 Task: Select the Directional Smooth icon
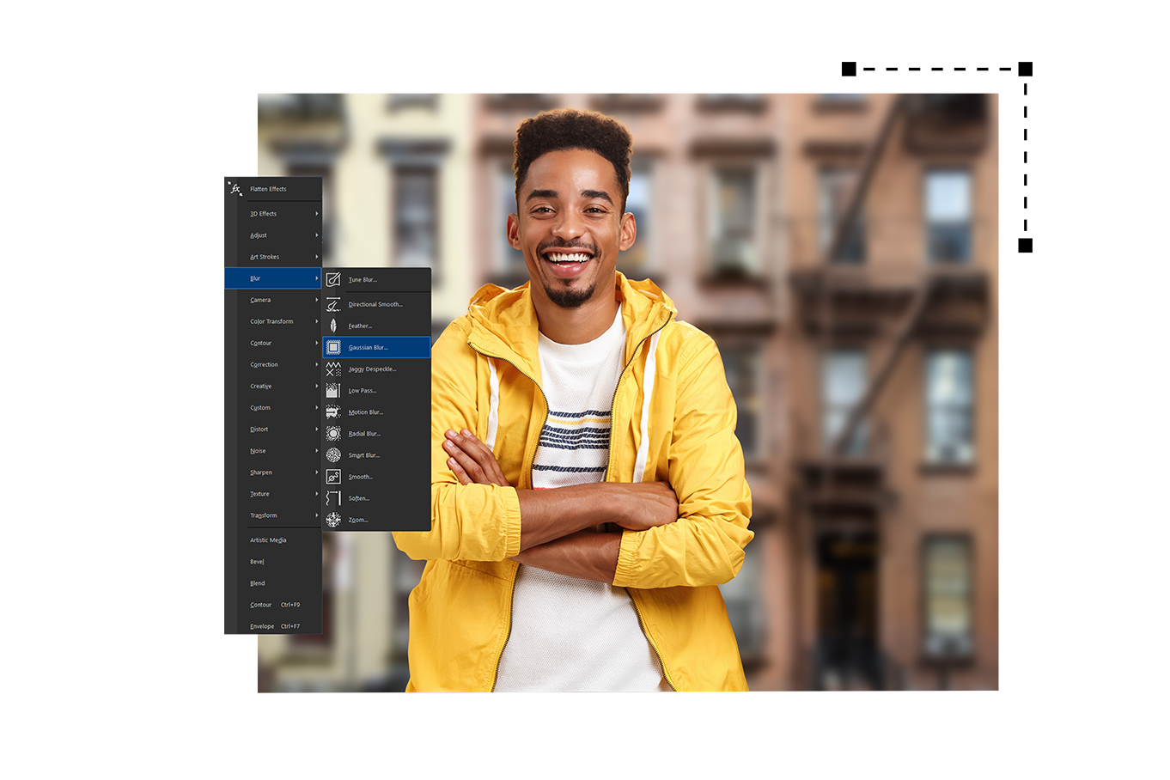pyautogui.click(x=333, y=304)
